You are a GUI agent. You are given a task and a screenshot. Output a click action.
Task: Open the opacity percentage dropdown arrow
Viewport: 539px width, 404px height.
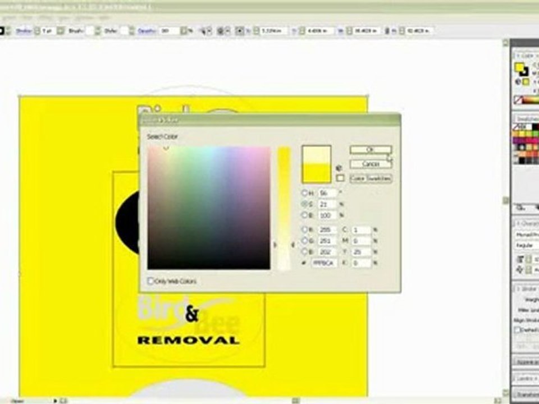click(184, 31)
